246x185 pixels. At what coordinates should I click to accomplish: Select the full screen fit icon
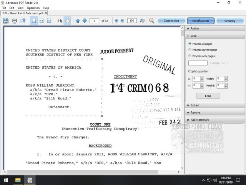(49, 21)
